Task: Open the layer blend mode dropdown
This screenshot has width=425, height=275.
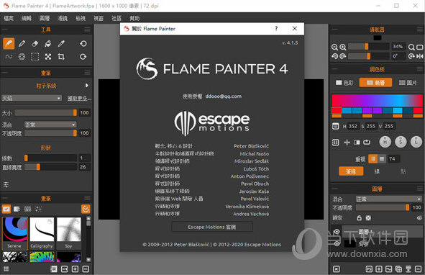Action: pos(388,199)
